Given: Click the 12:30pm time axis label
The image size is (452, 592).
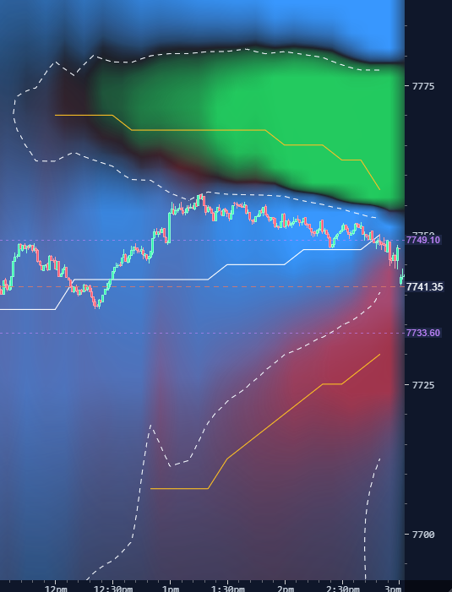Looking at the screenshot, I should point(113,589).
